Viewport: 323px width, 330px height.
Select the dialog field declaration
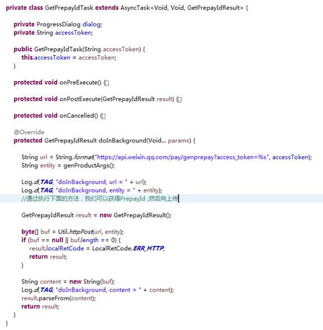58,25
